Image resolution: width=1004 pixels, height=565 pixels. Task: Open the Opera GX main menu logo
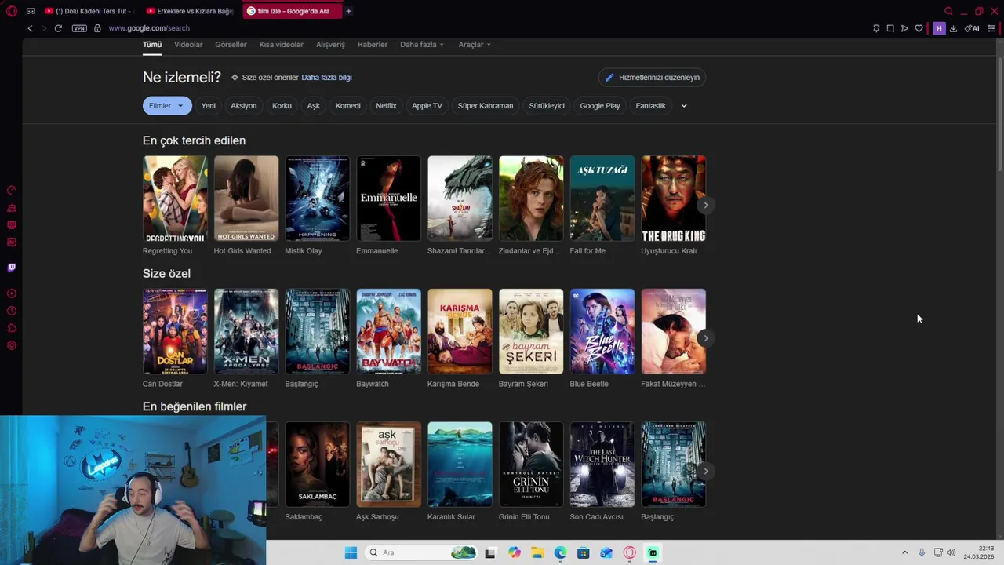[12, 11]
